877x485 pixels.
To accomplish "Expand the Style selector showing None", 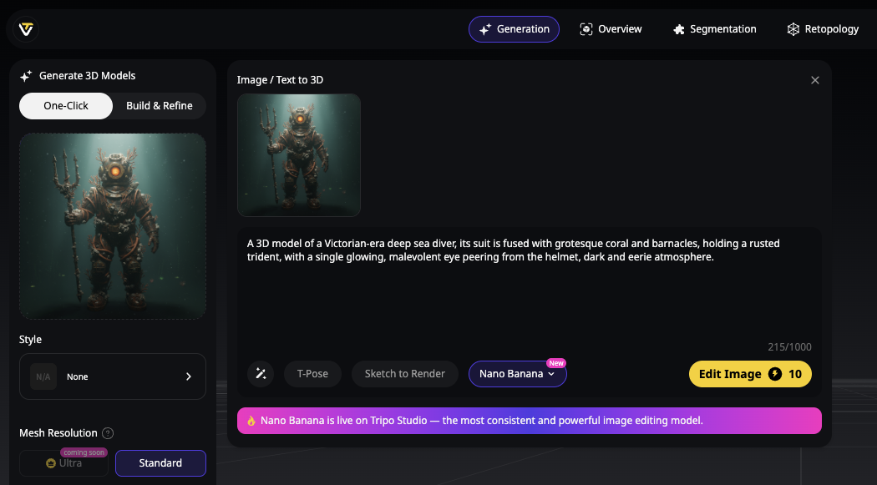I will click(x=113, y=376).
